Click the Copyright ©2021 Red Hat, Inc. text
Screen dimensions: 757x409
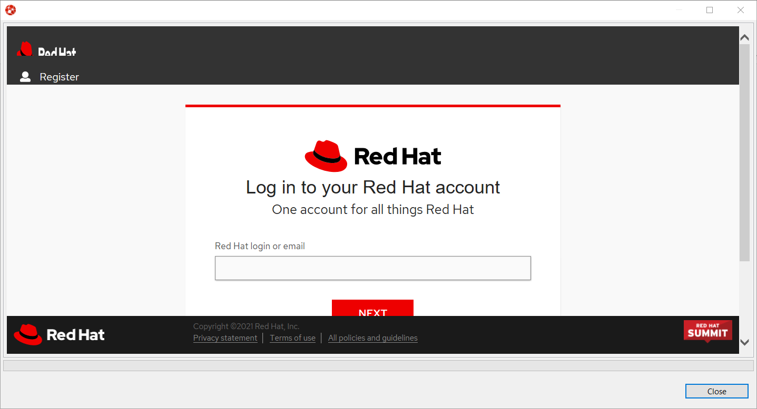click(x=246, y=326)
